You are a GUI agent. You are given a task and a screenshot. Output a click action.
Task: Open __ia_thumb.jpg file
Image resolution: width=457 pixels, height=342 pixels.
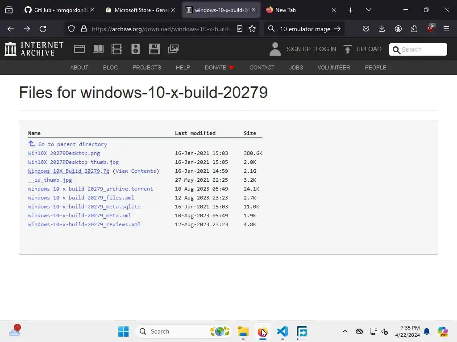pos(50,180)
